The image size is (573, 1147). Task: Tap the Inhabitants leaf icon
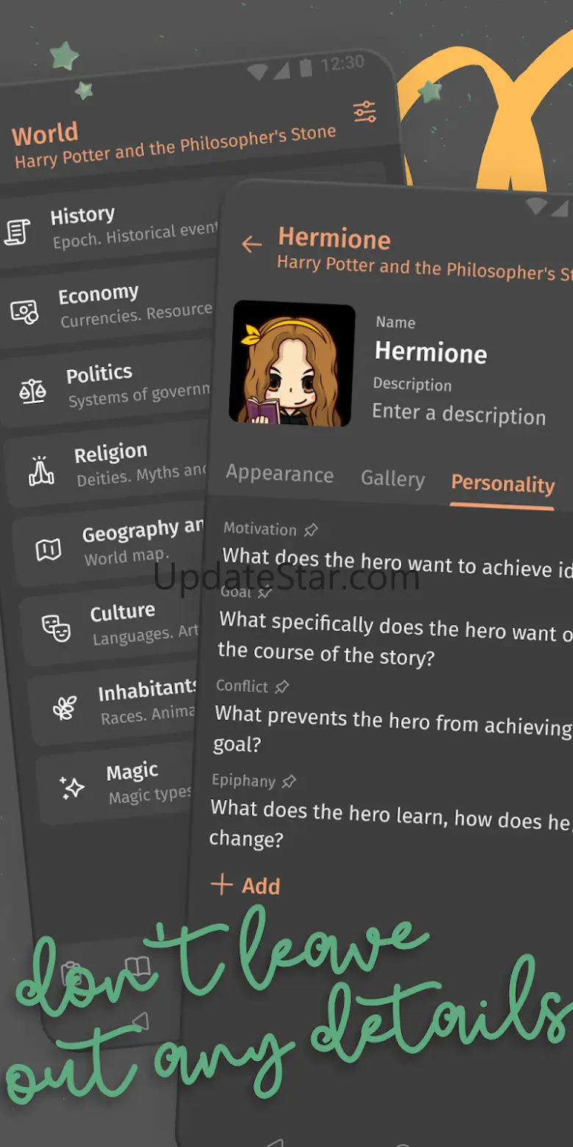(64, 707)
